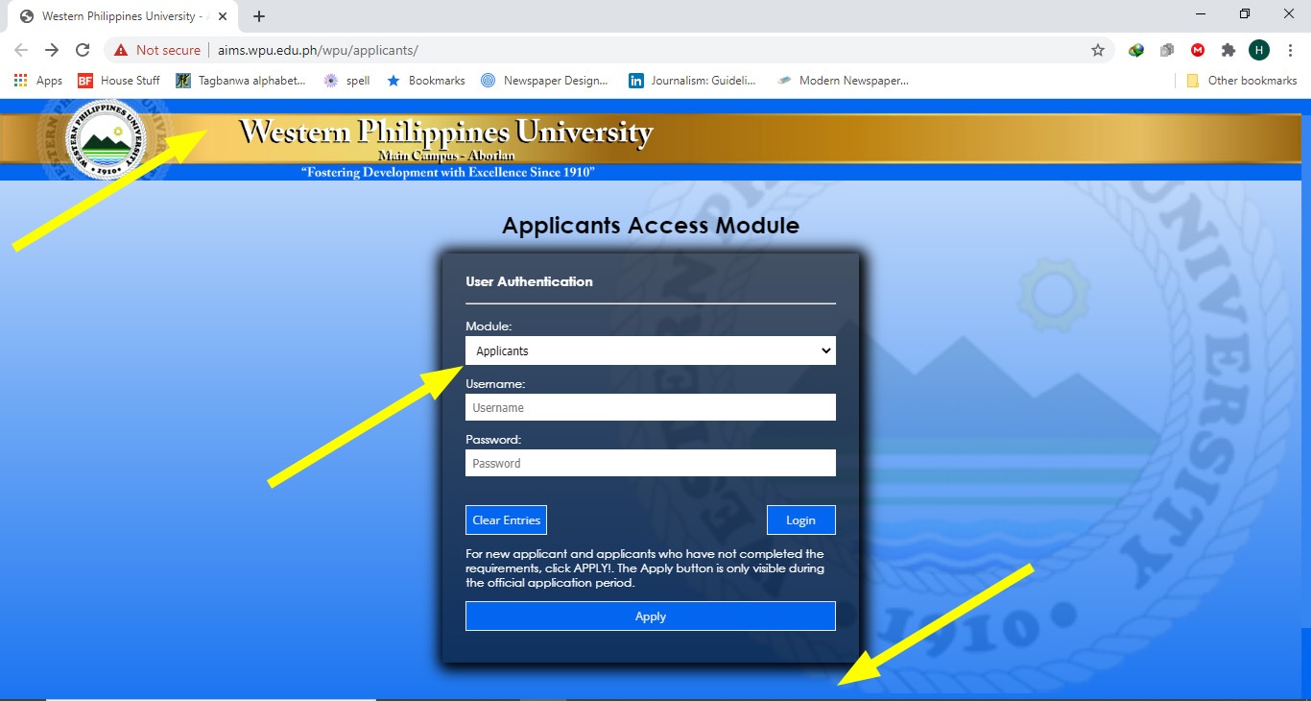Viewport: 1311px width, 701px height.
Task: Click the Login button
Action: 800,520
